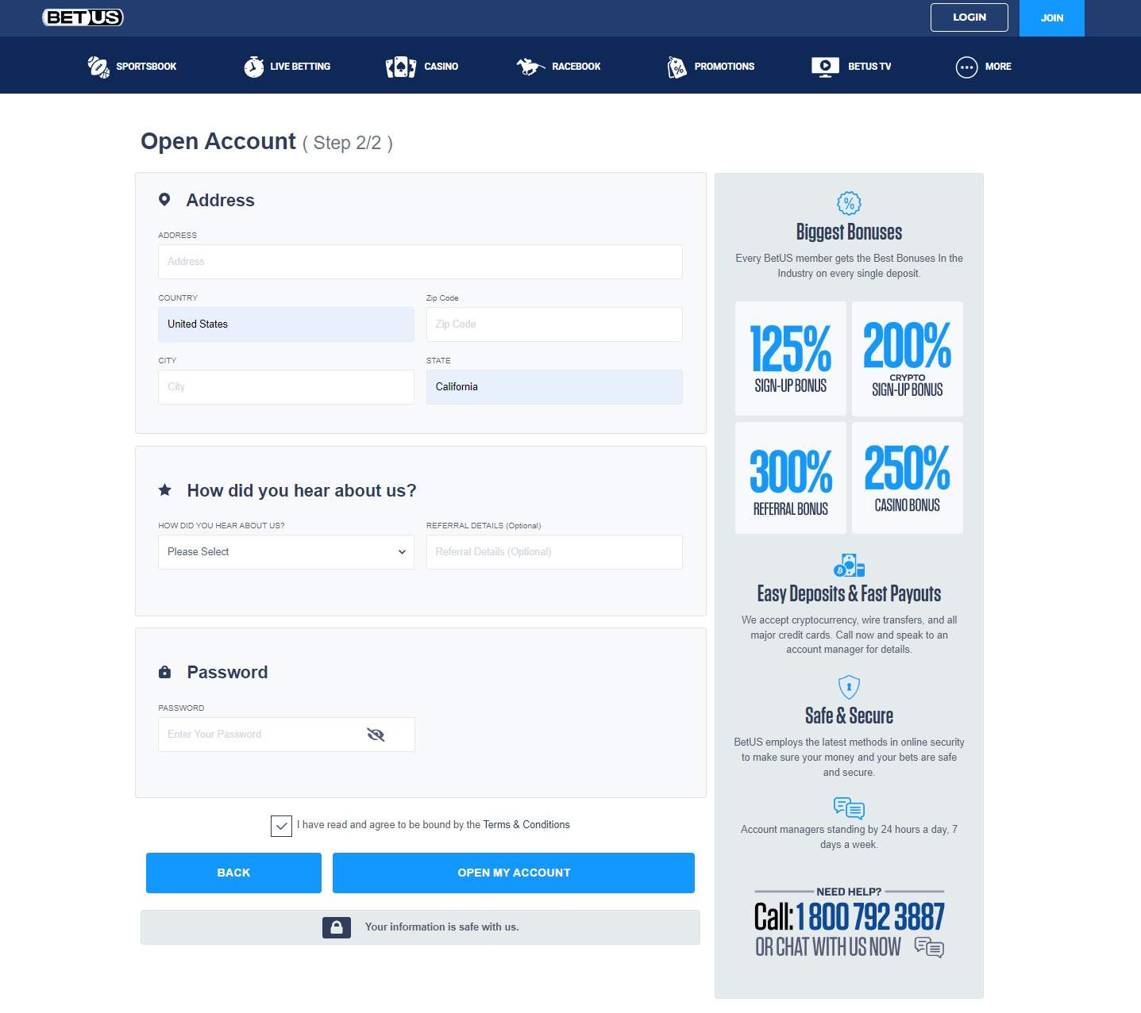
Task: Open Promotions menu item
Action: point(711,67)
